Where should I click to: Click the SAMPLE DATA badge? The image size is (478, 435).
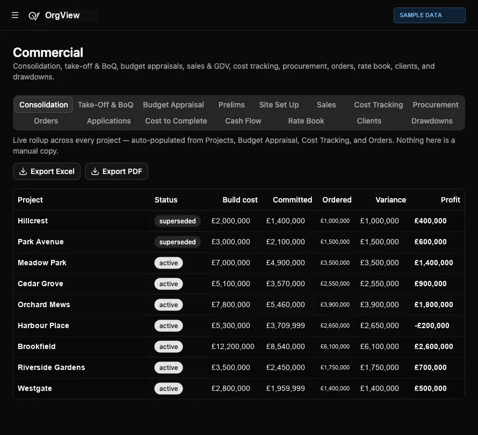tap(429, 15)
